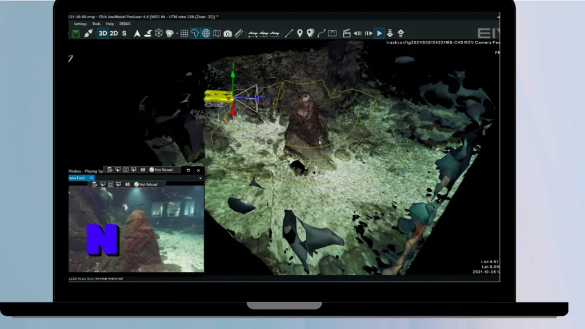Screen dimensions: 585x329
Task: Click the profile icon with vertical center line
Action: pos(264,34)
